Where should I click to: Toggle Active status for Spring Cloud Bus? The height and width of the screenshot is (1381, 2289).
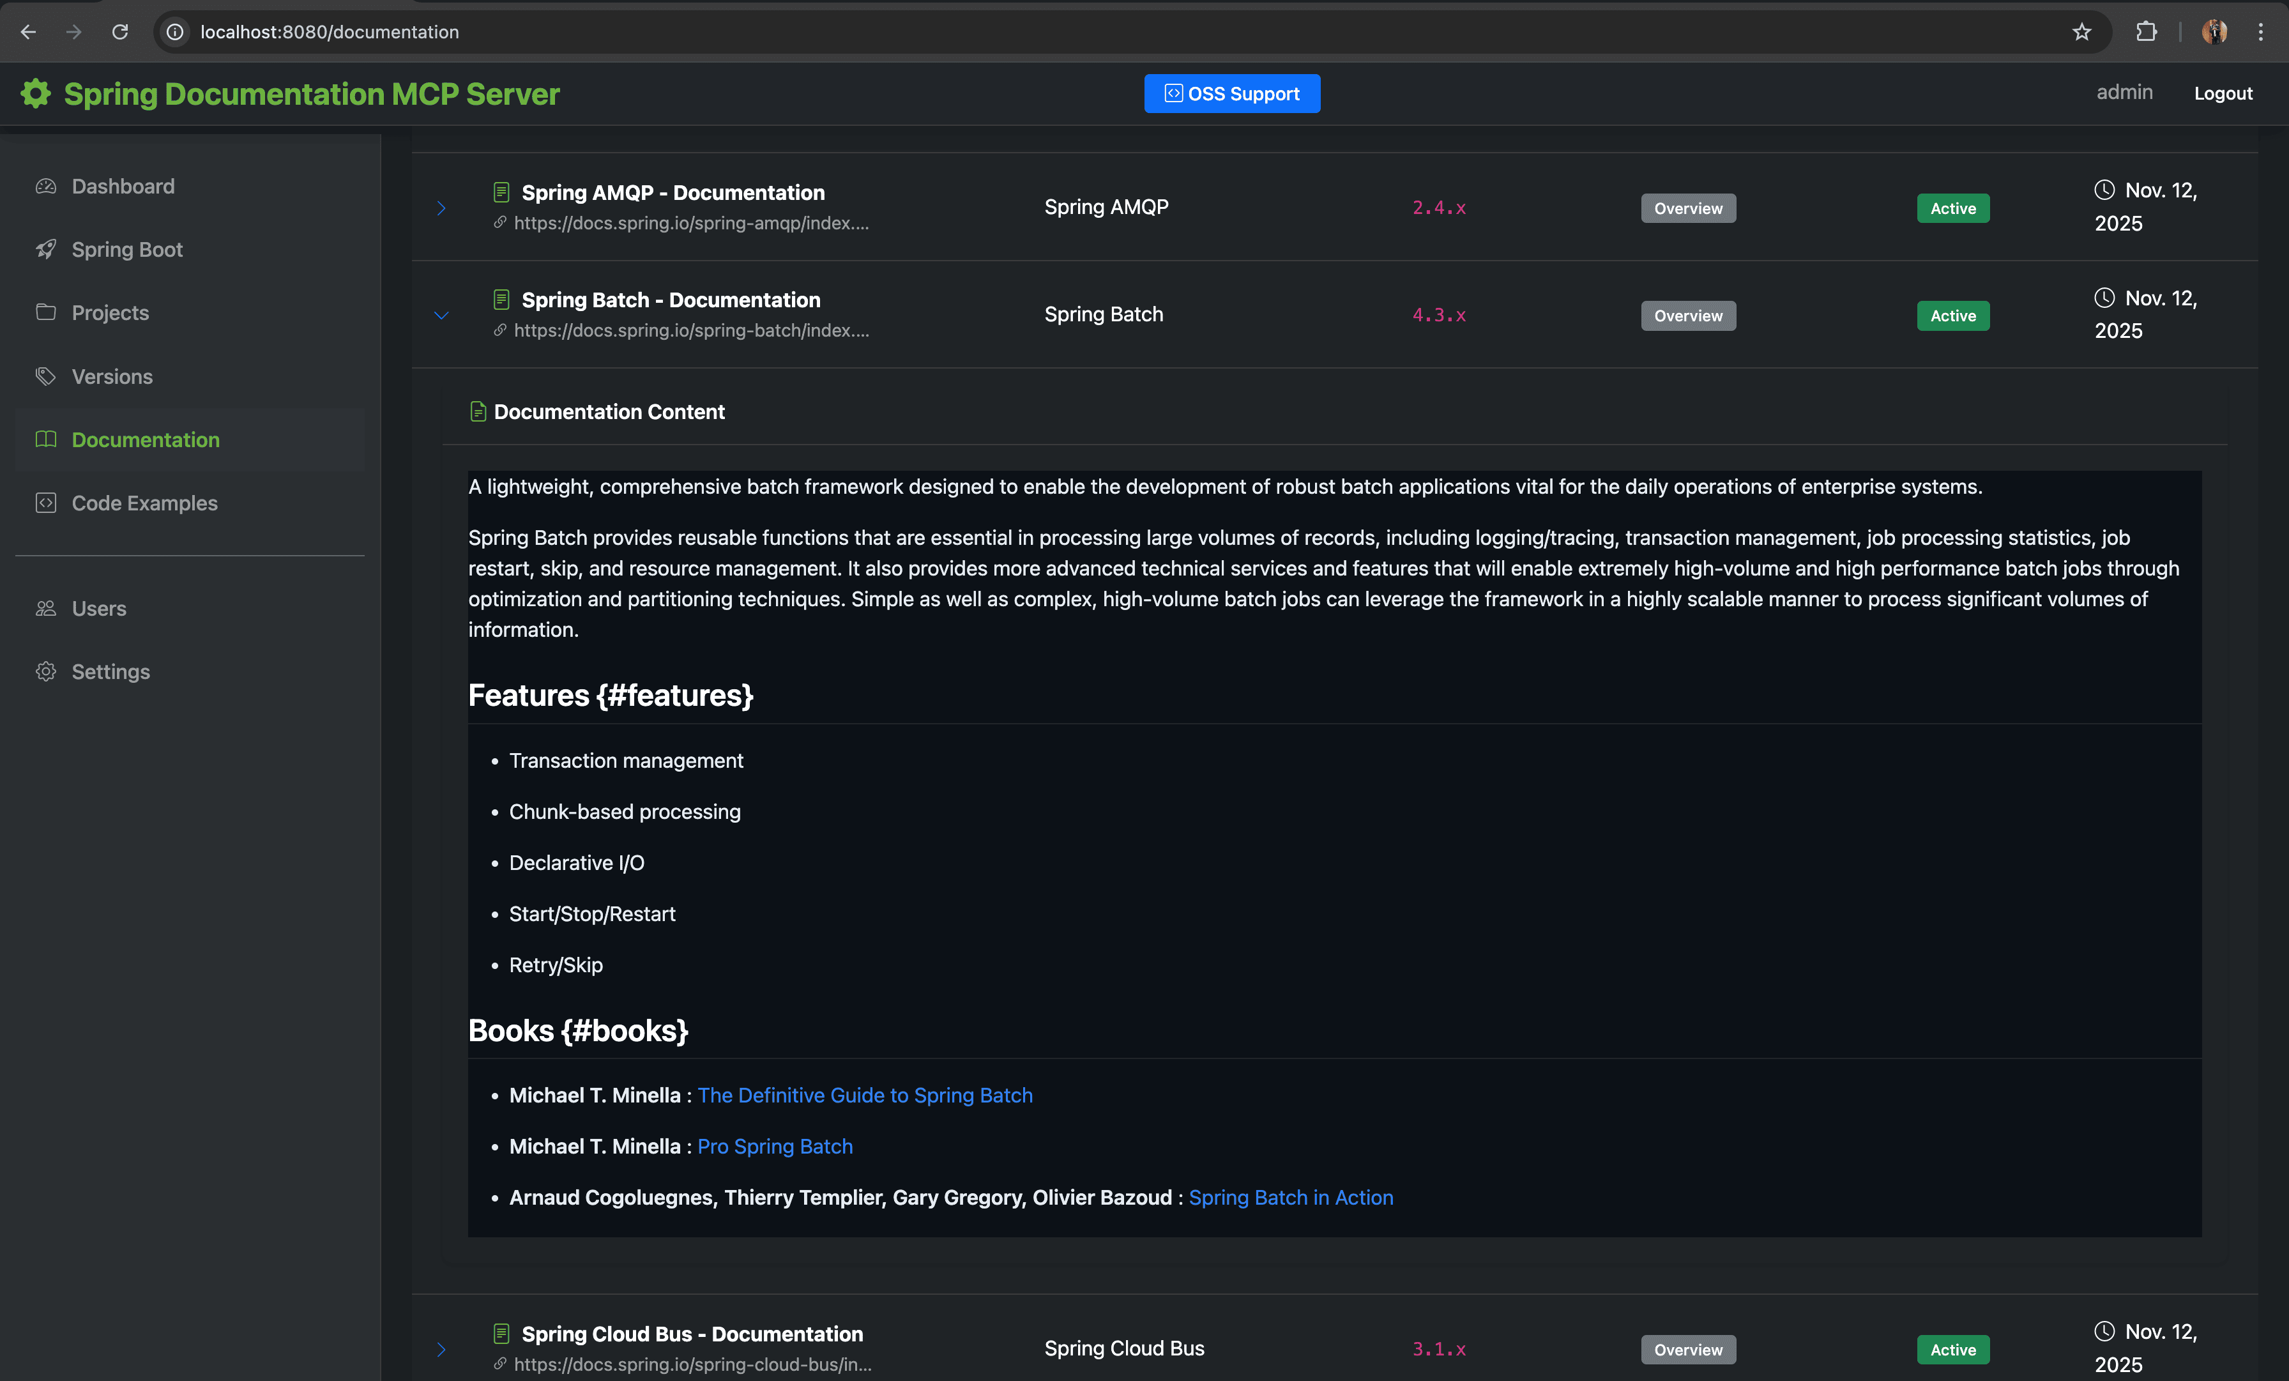(x=1952, y=1350)
